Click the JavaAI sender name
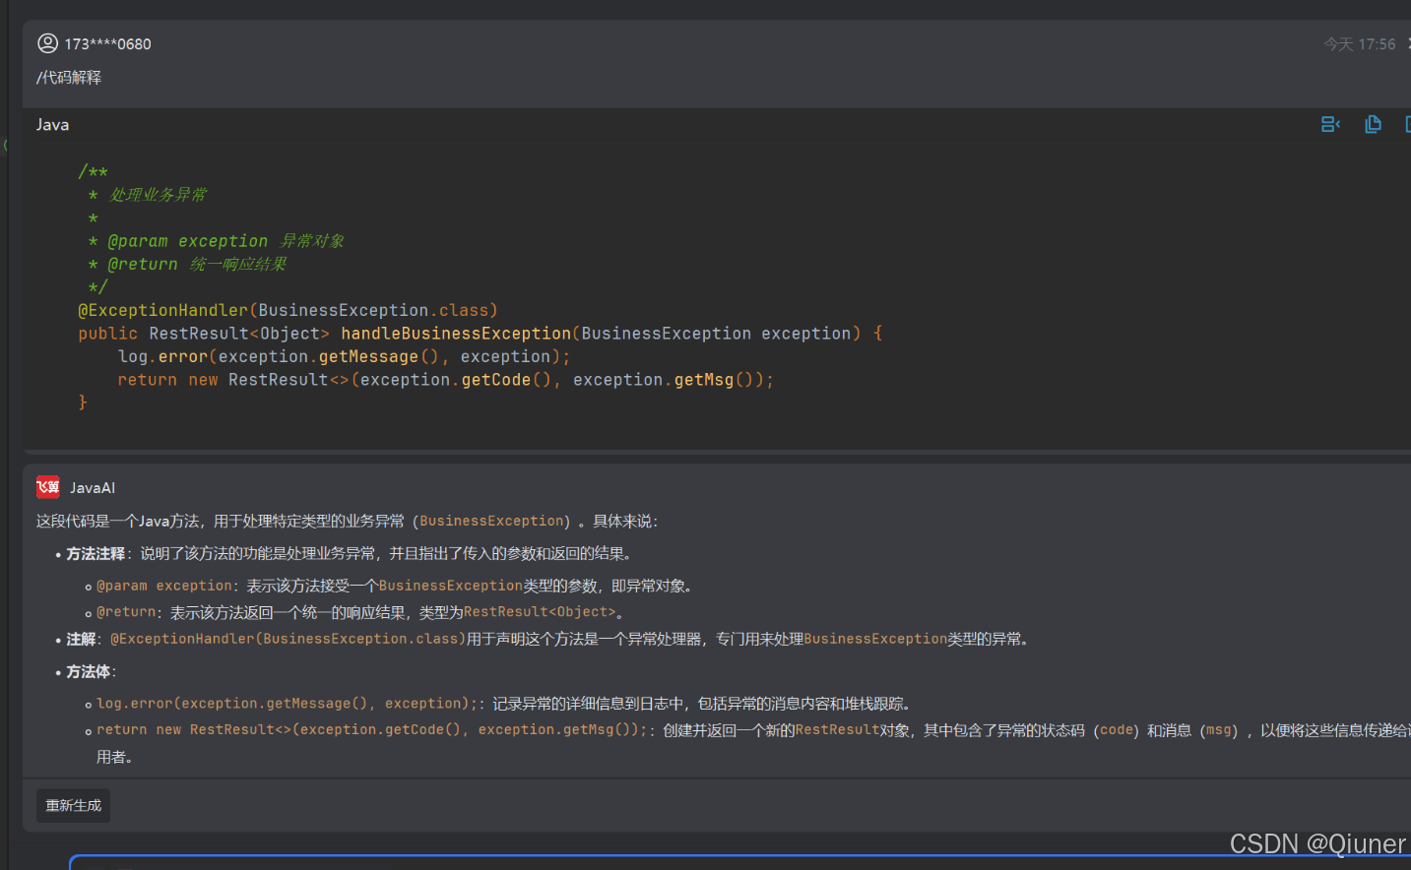 93,488
